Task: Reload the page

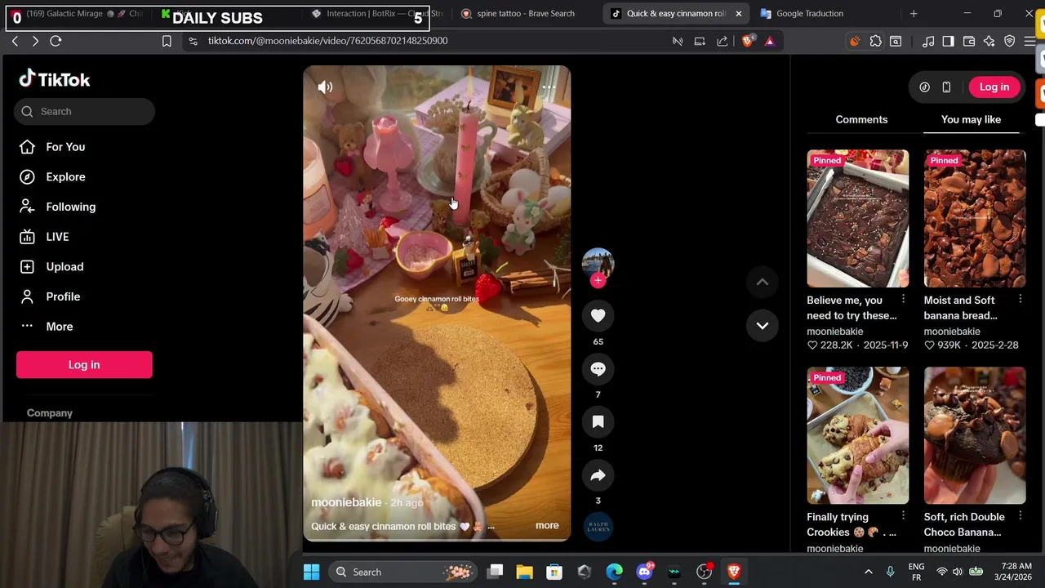Action: tap(56, 41)
